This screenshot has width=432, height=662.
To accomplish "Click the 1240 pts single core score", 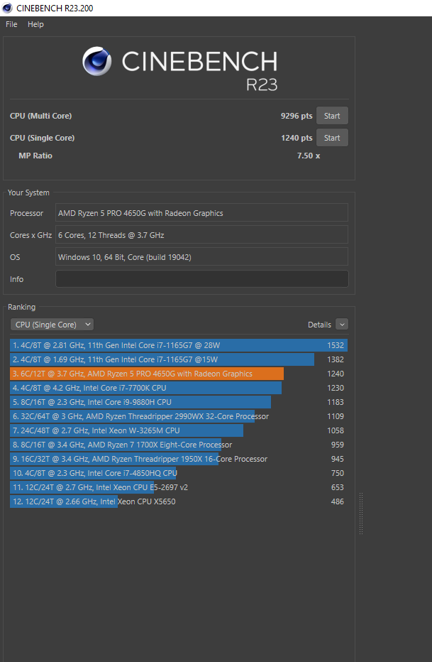I will pos(297,138).
